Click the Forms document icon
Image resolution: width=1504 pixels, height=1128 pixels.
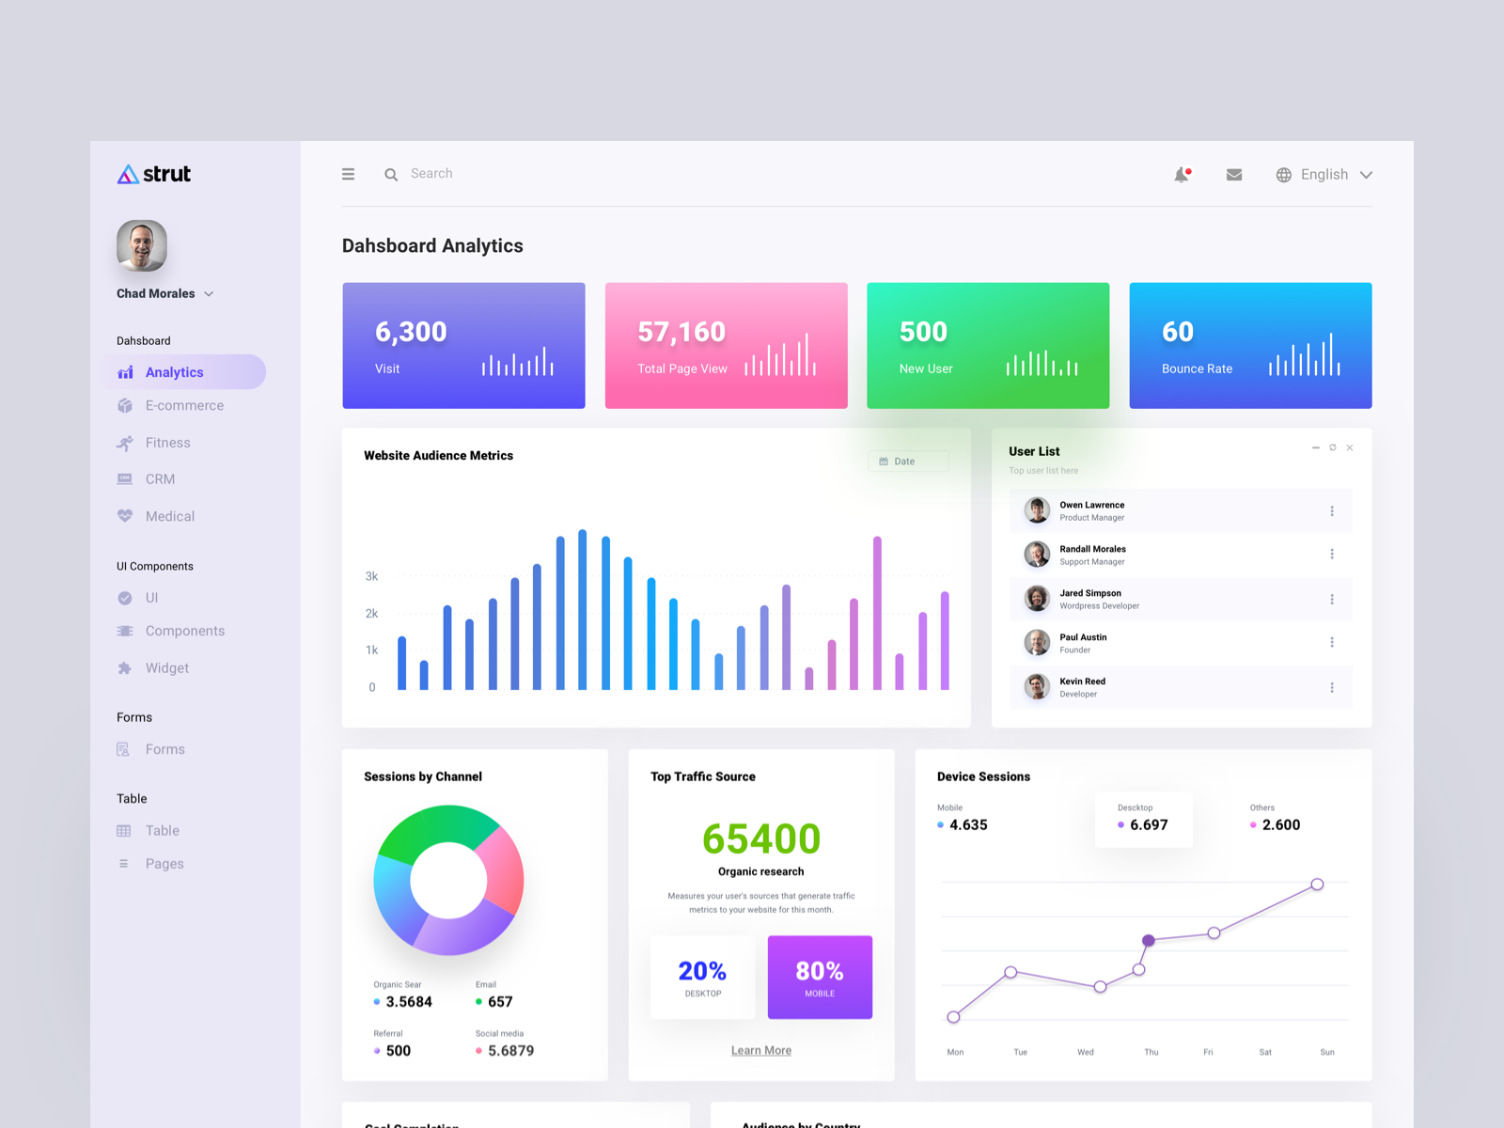click(123, 749)
